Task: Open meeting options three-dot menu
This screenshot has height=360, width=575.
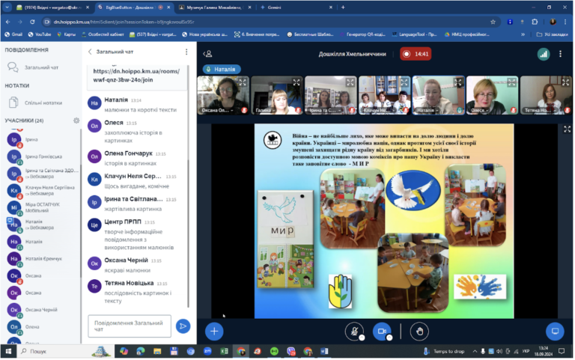Action: [x=560, y=54]
